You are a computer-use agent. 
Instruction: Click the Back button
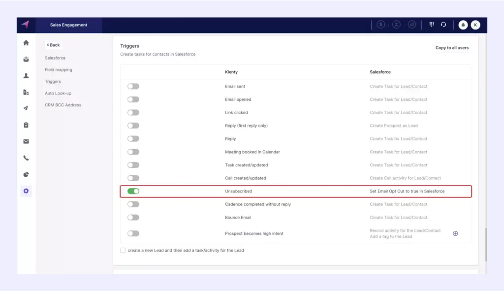53,45
